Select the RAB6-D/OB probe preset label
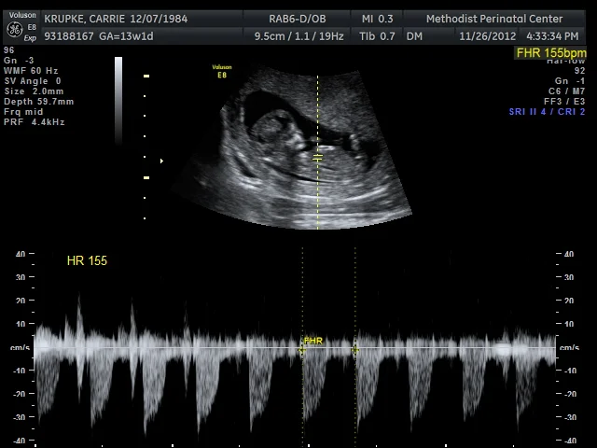 click(x=298, y=19)
